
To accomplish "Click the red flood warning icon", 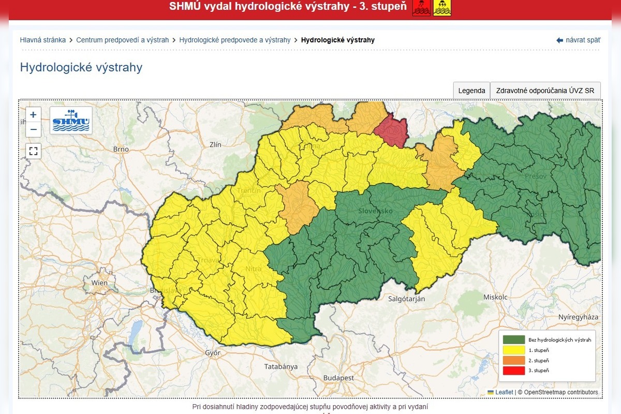I will [421, 7].
